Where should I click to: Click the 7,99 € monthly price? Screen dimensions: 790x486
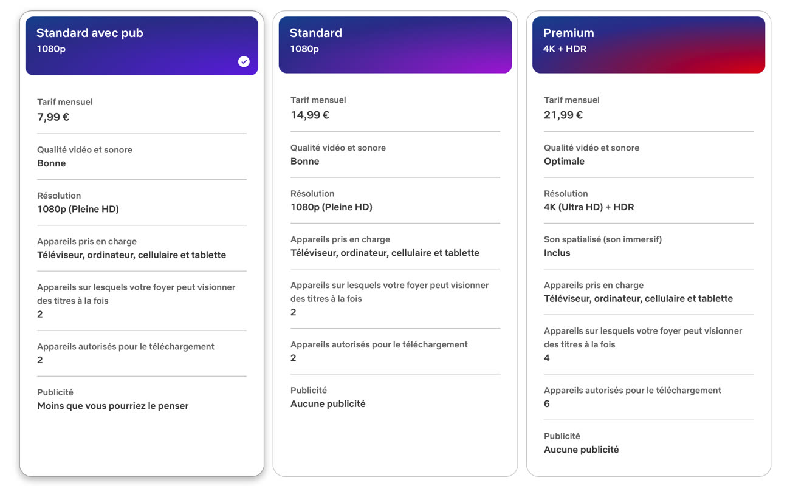click(53, 117)
